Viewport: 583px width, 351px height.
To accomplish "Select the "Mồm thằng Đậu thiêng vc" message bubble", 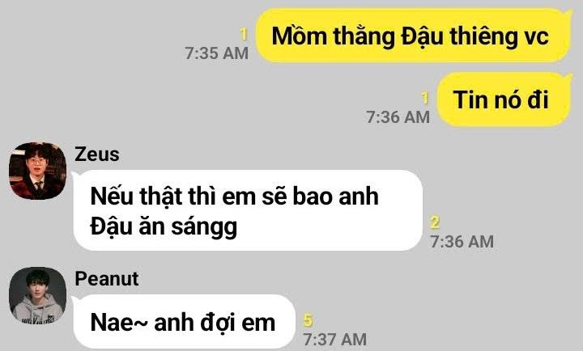I will click(x=414, y=36).
